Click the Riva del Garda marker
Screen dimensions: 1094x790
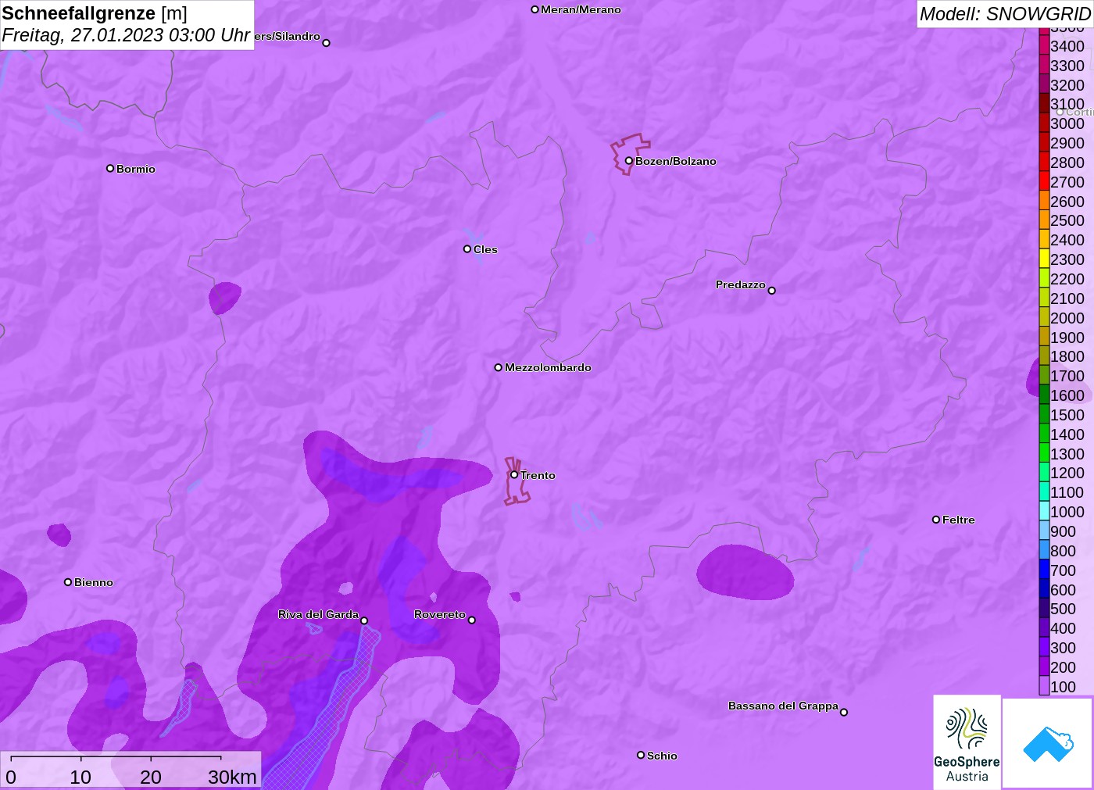coord(364,620)
